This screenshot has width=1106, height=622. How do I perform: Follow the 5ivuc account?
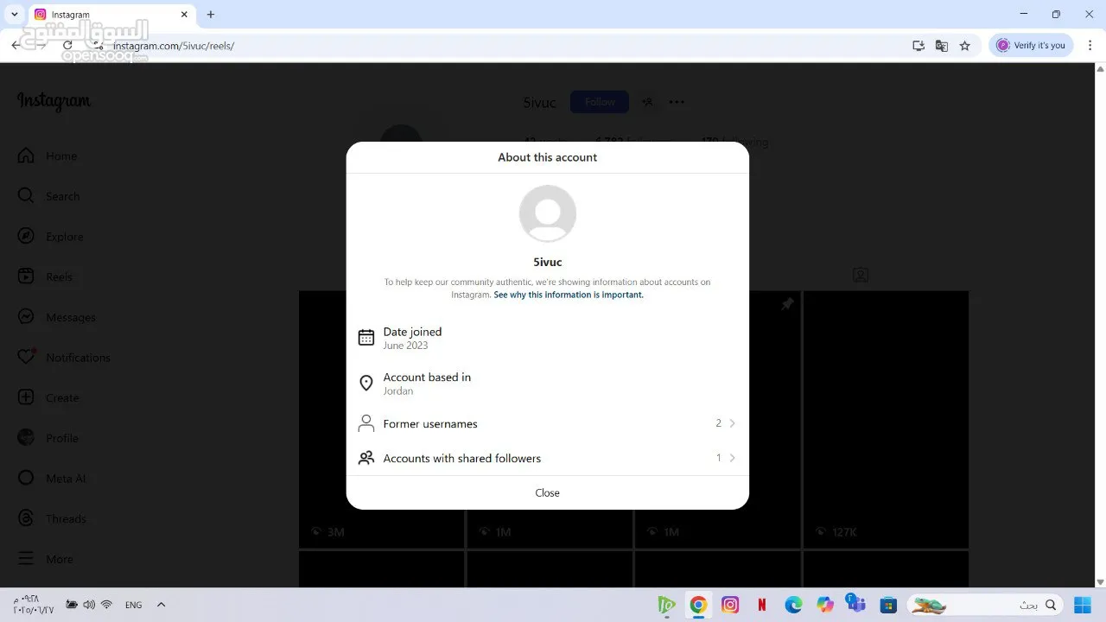point(600,102)
